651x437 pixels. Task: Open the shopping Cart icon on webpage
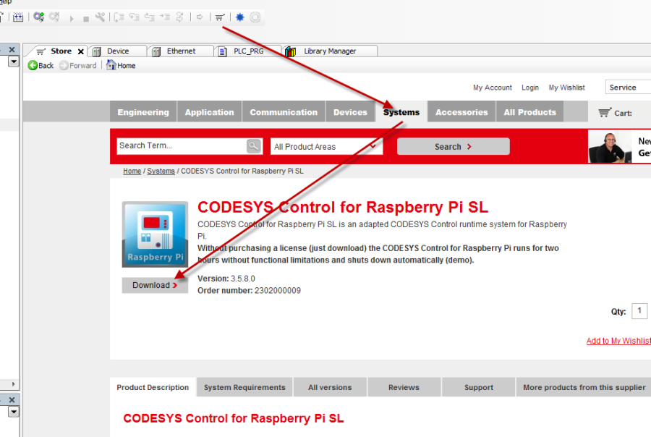pos(604,113)
